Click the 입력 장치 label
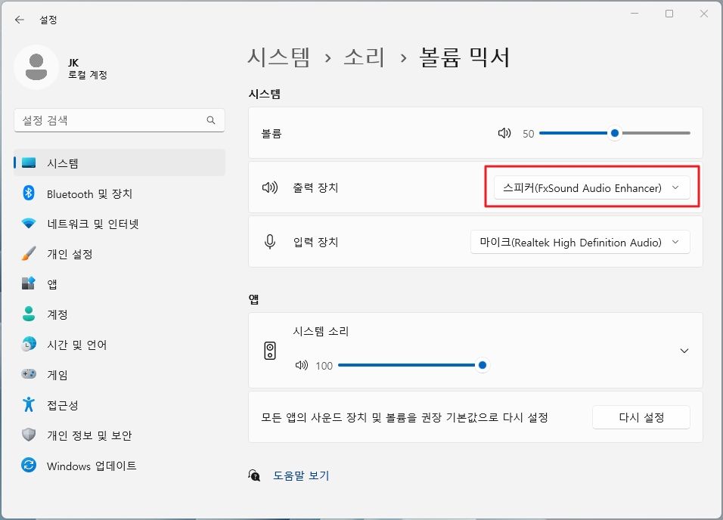 coord(315,242)
